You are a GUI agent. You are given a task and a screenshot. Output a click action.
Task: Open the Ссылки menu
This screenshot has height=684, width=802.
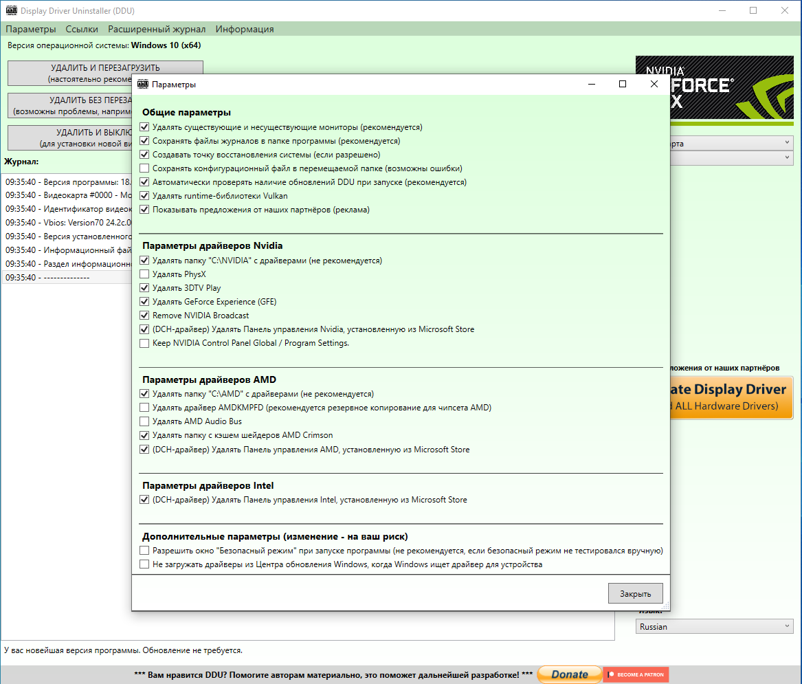81,29
